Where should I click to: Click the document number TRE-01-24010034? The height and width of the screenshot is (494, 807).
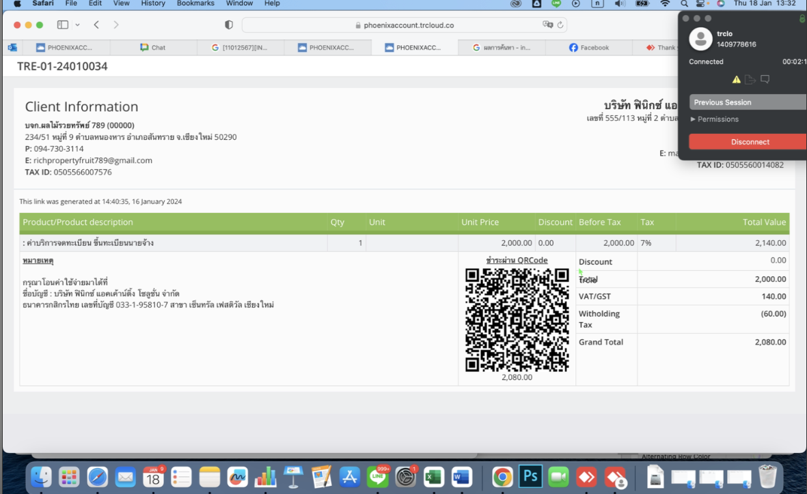(x=62, y=66)
